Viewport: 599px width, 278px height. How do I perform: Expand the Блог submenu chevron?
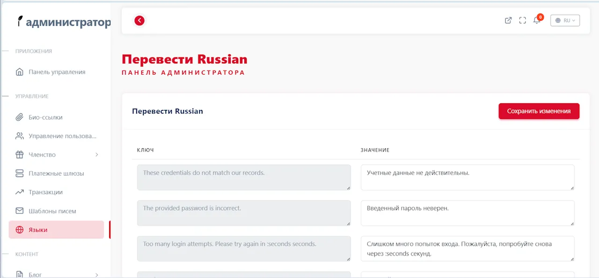97,275
